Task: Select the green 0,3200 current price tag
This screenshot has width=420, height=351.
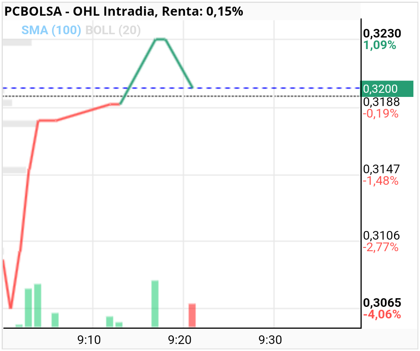Action: (x=387, y=89)
